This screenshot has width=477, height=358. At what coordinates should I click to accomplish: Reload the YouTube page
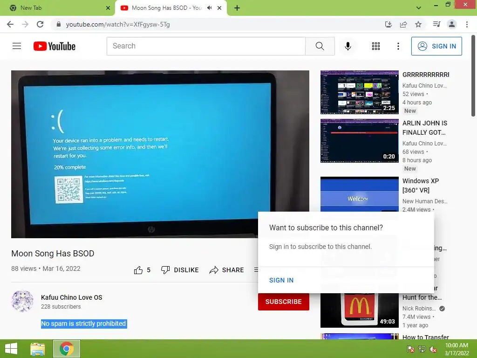click(x=40, y=24)
